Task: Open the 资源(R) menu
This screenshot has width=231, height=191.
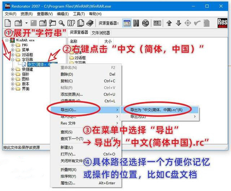Action: pyautogui.click(x=26, y=14)
